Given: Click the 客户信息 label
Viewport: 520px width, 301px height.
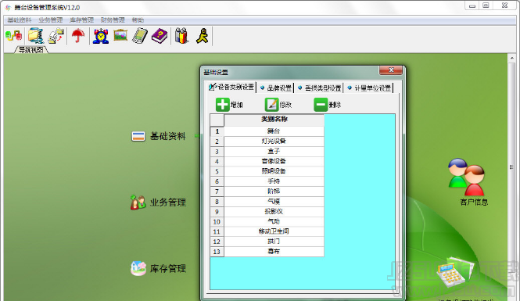Looking at the screenshot, I should (x=474, y=202).
